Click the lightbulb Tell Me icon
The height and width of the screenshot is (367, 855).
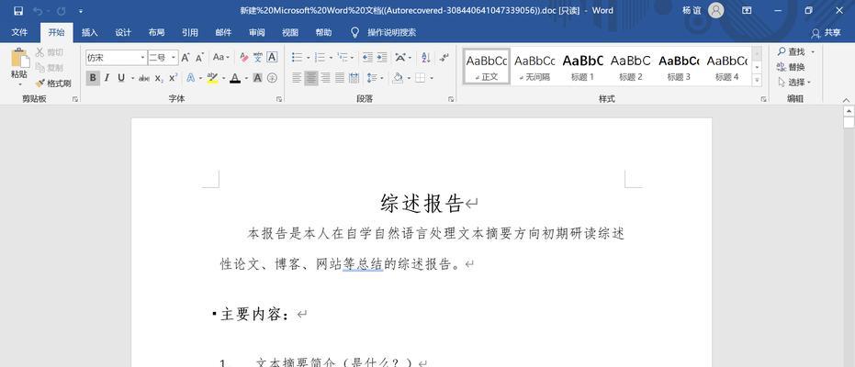click(x=354, y=32)
